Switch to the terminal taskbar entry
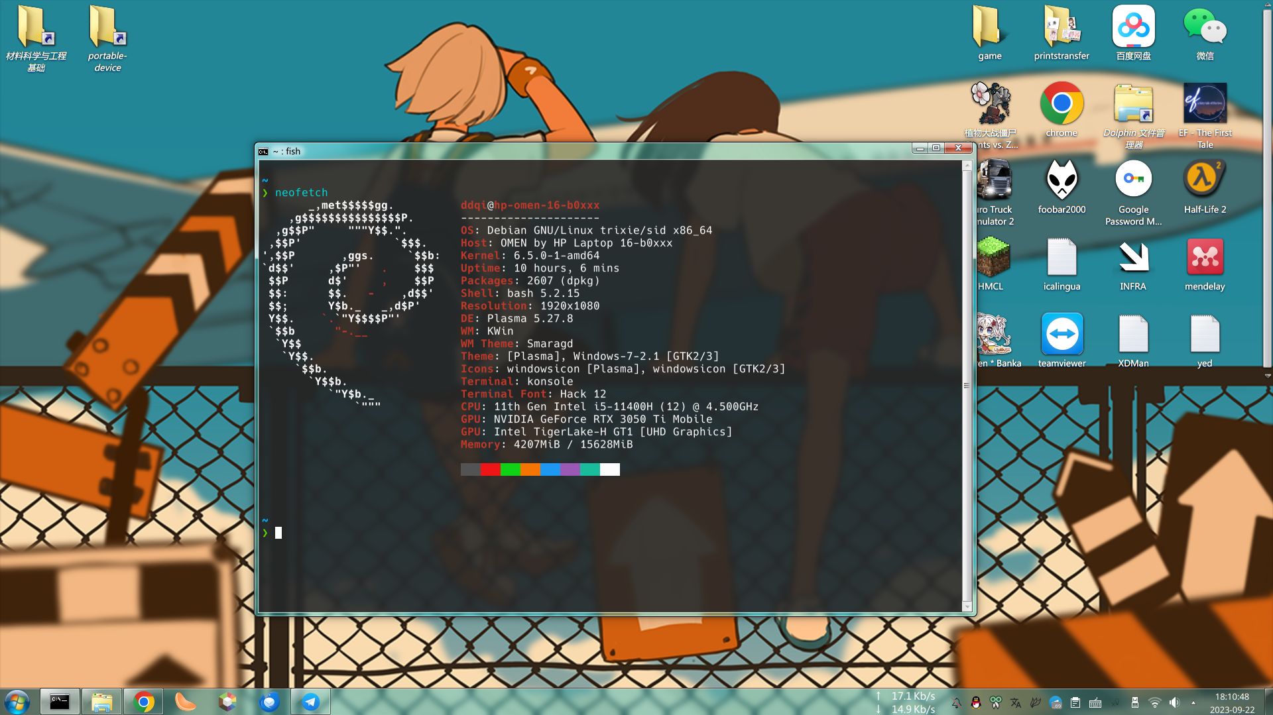 60,702
